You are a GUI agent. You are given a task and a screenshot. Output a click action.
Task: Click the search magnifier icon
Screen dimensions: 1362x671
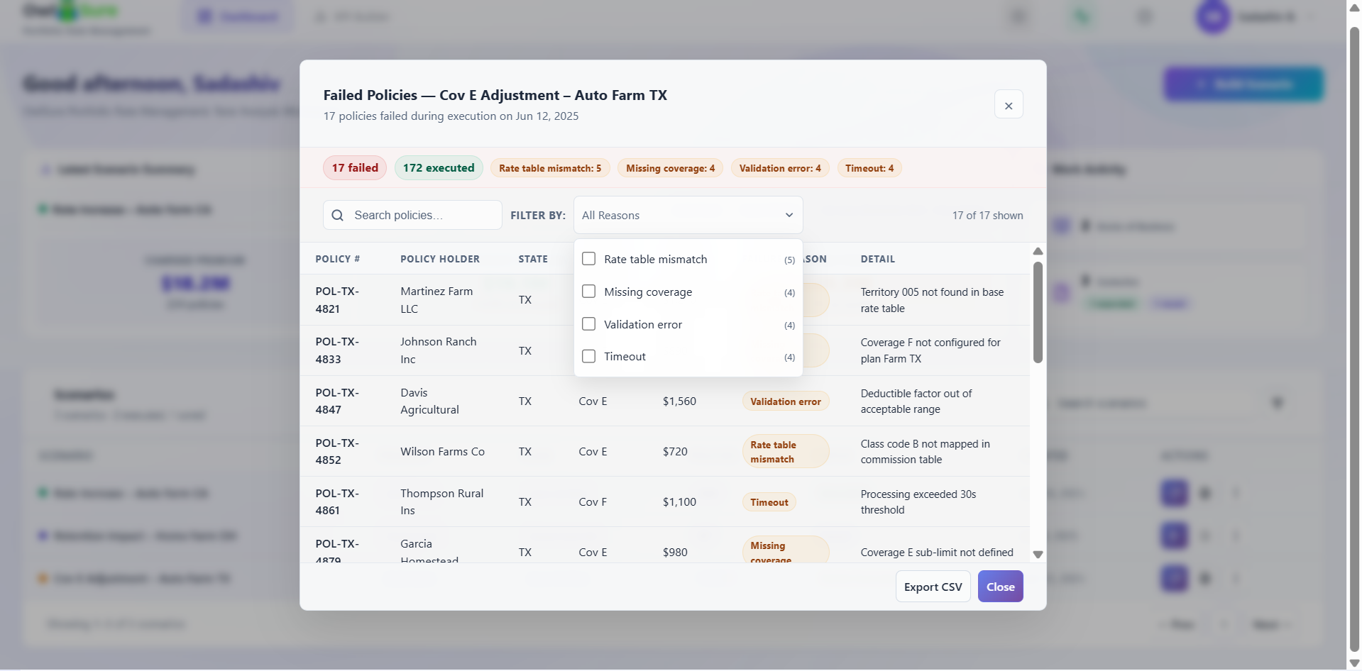click(x=338, y=215)
